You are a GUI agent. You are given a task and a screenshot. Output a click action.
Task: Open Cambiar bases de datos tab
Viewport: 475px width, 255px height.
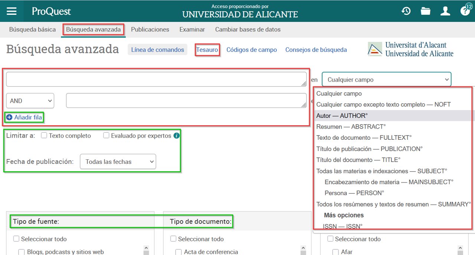pyautogui.click(x=248, y=29)
